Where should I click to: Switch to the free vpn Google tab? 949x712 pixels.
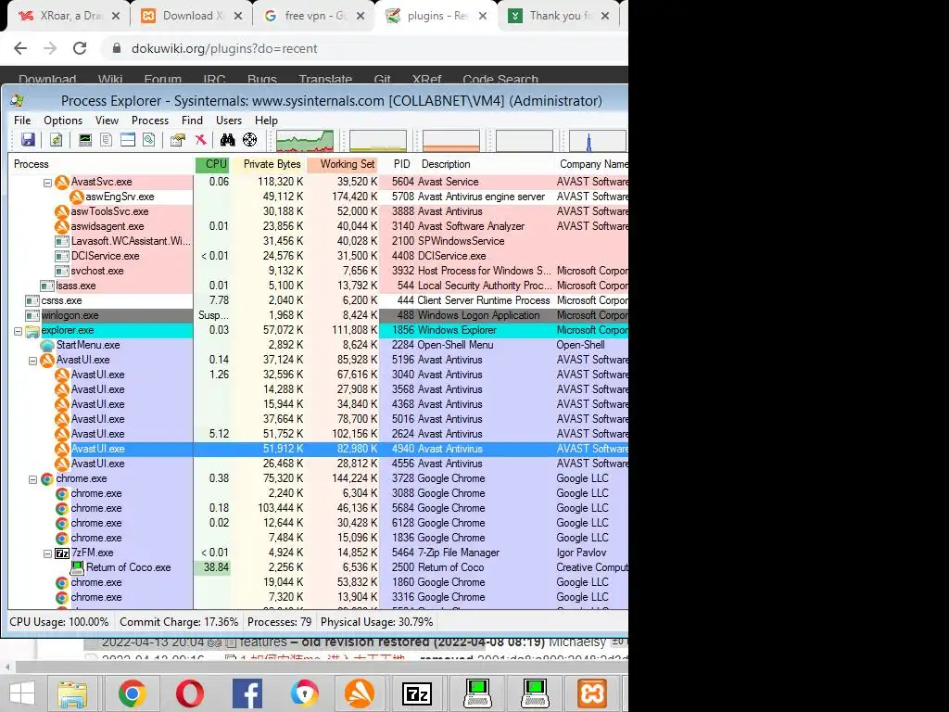pyautogui.click(x=313, y=16)
